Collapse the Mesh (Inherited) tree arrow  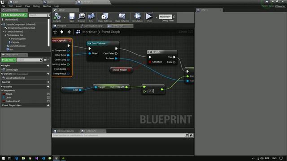coord(4,32)
